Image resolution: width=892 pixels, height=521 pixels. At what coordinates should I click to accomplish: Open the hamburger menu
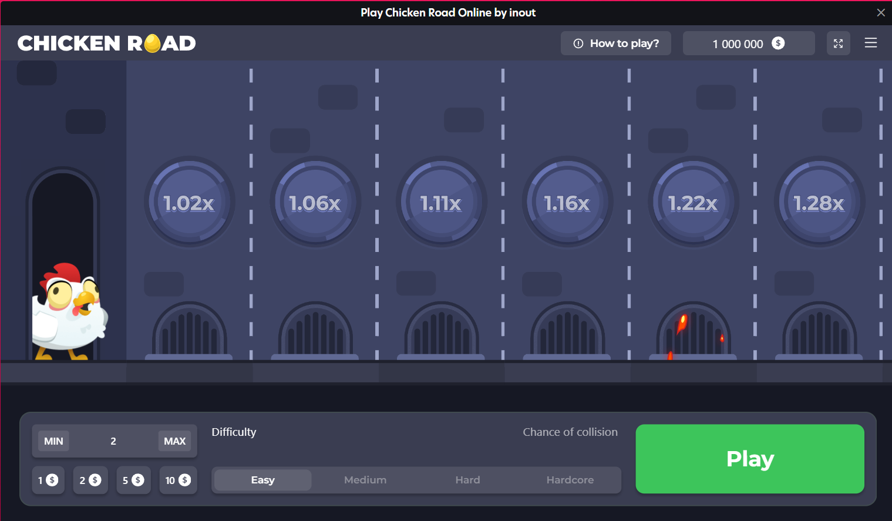[871, 43]
